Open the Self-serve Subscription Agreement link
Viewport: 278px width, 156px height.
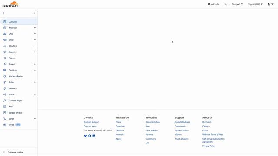[x=213, y=140]
